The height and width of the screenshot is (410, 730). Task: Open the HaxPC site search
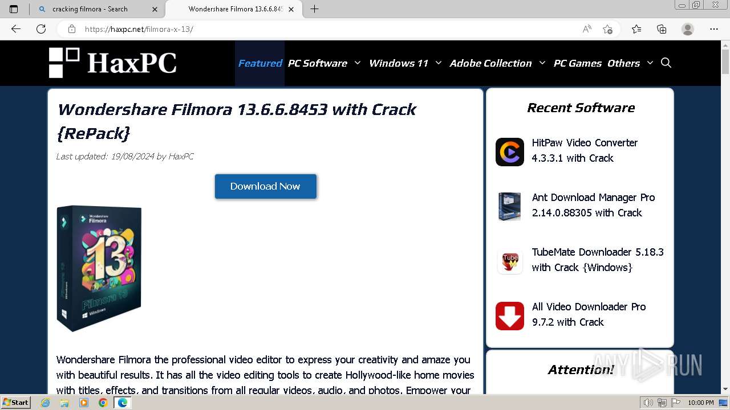tap(666, 63)
